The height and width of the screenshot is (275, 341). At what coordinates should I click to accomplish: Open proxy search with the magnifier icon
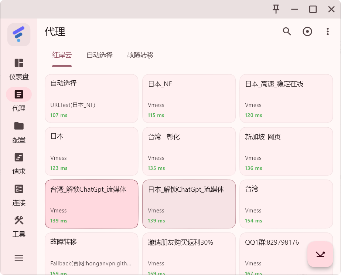(x=287, y=31)
